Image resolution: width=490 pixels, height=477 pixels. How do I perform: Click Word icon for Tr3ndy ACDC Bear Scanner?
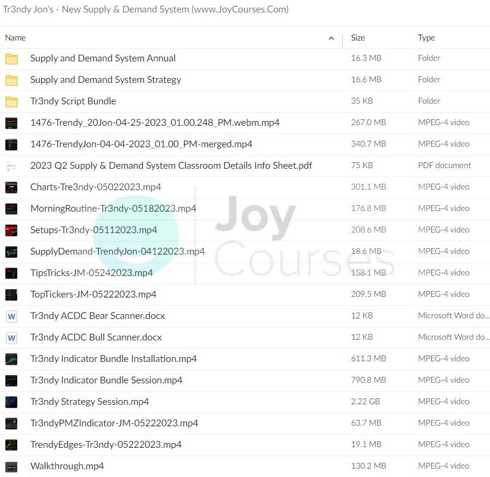11,316
